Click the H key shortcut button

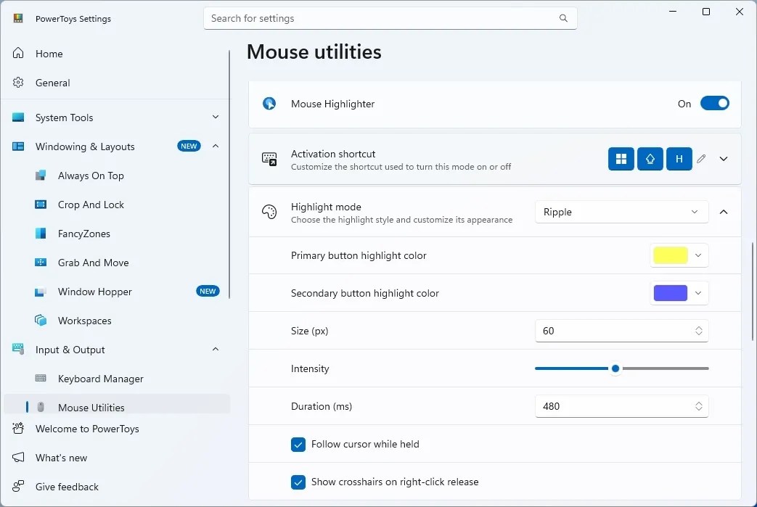(679, 159)
